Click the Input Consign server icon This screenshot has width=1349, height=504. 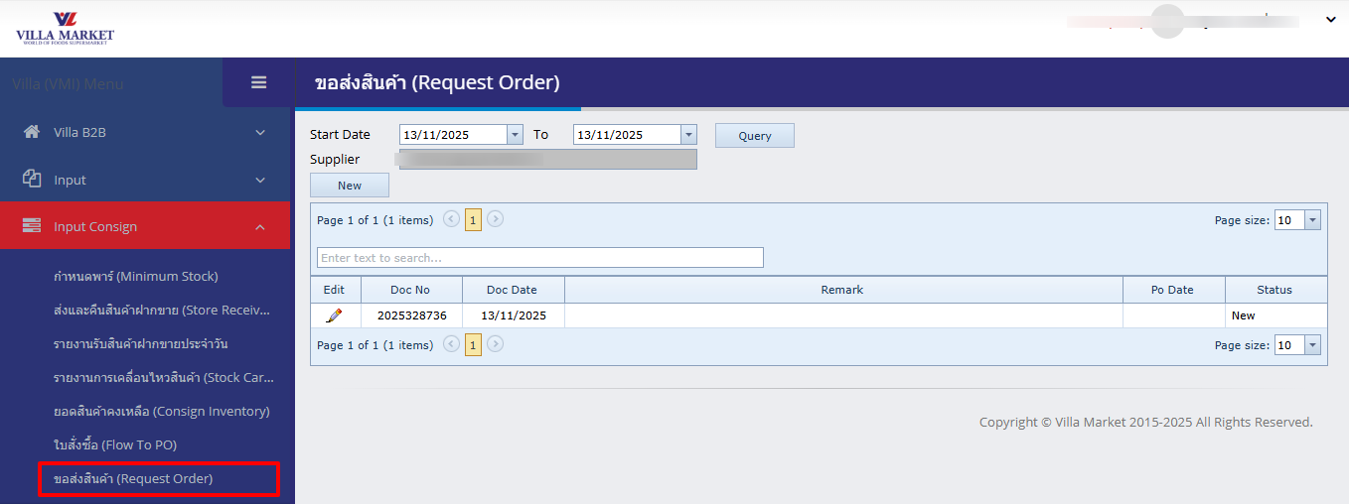point(32,226)
